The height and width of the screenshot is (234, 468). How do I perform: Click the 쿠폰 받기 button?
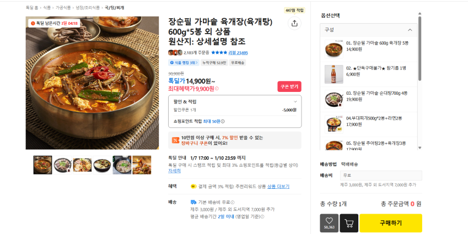point(289,86)
